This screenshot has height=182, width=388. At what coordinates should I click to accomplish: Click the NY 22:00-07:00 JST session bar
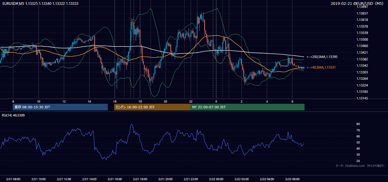click(x=247, y=107)
